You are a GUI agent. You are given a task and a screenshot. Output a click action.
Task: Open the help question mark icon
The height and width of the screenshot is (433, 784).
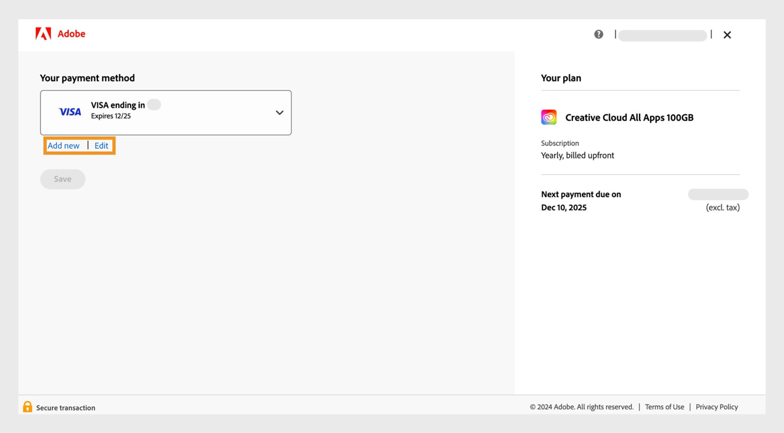coord(599,34)
